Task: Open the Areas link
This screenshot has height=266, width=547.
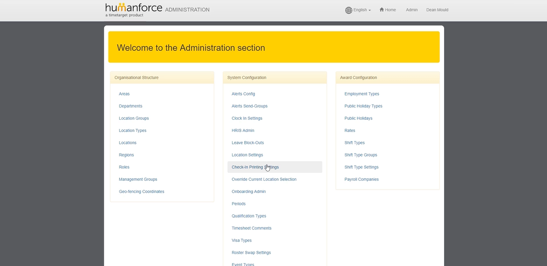Action: 124,94
